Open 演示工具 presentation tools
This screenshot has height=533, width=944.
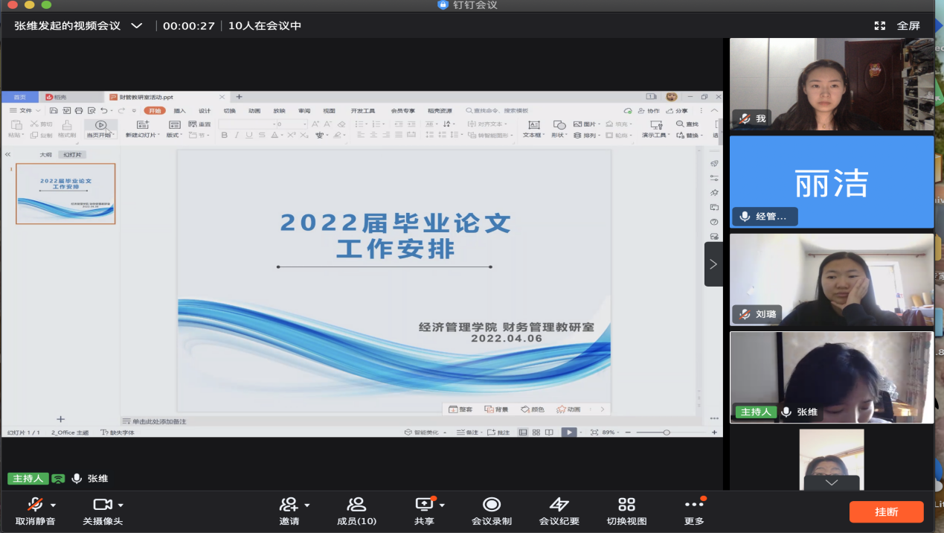pyautogui.click(x=655, y=129)
